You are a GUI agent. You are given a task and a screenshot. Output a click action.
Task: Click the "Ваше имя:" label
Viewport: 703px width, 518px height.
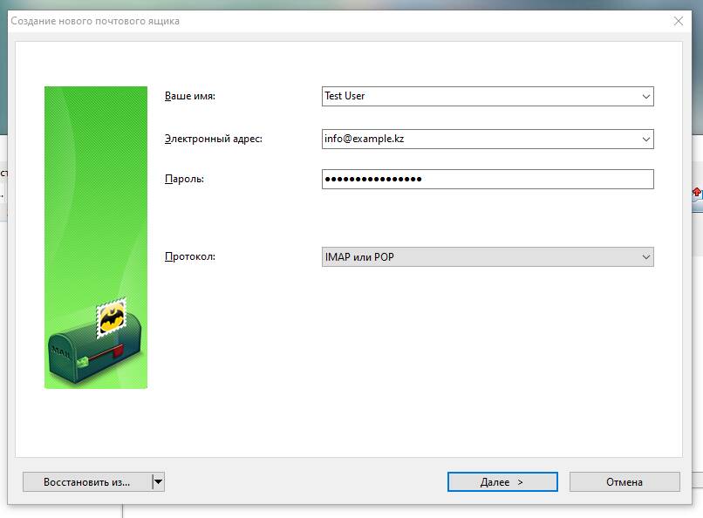click(189, 96)
